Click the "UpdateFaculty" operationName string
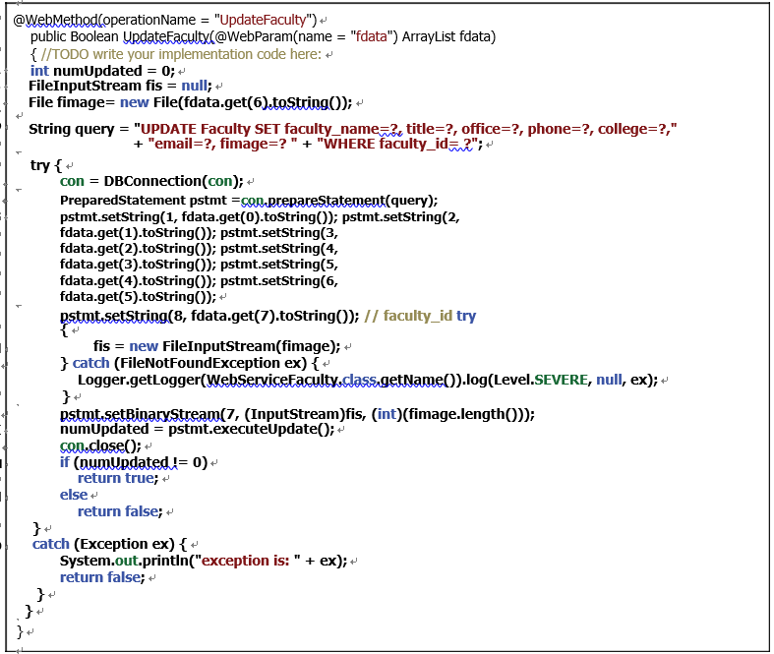 coord(263,21)
